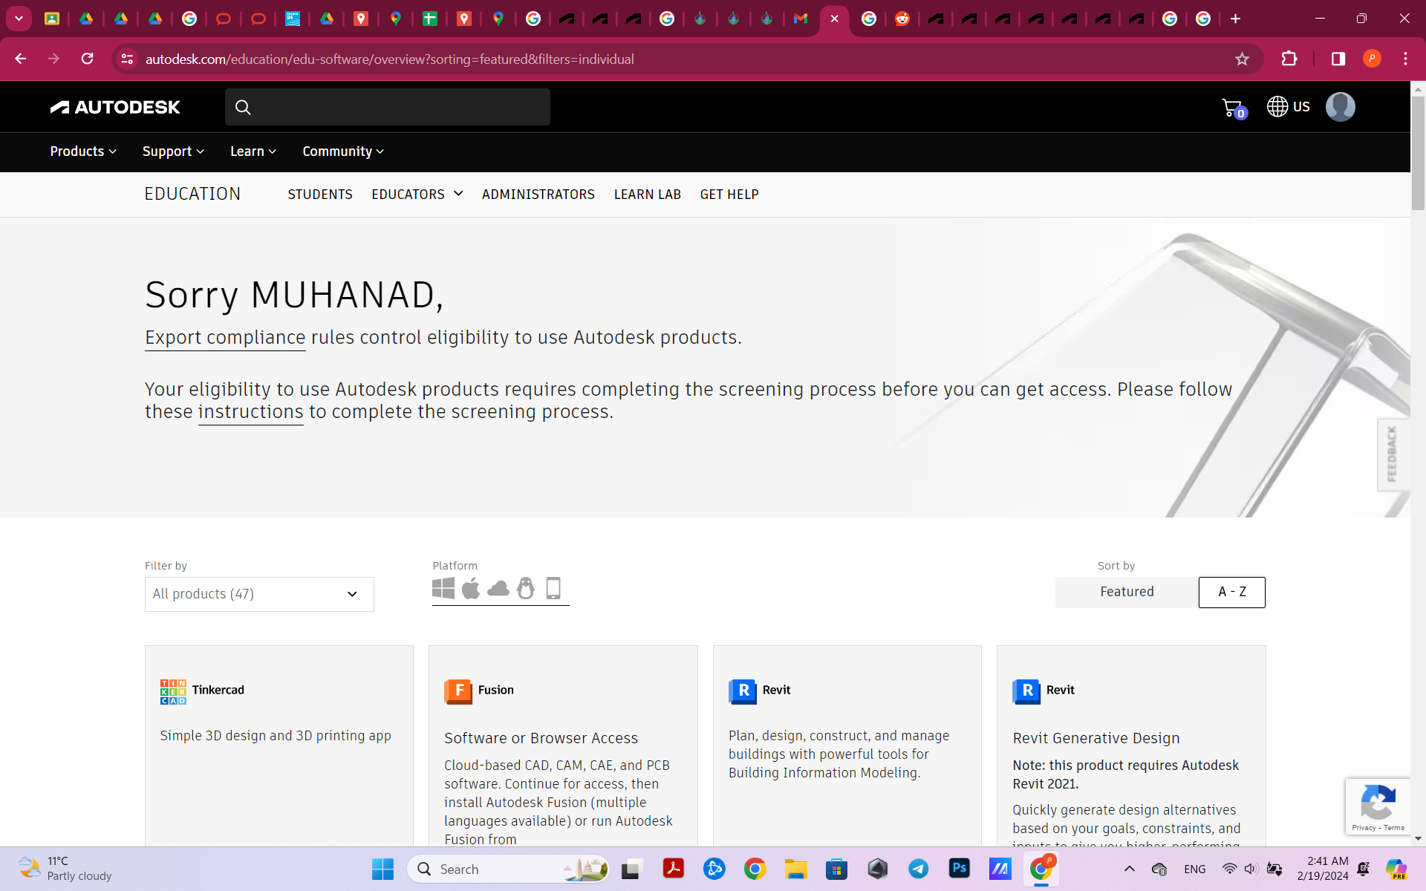
Task: Filter platforms by Apple Mac icon
Action: (471, 589)
